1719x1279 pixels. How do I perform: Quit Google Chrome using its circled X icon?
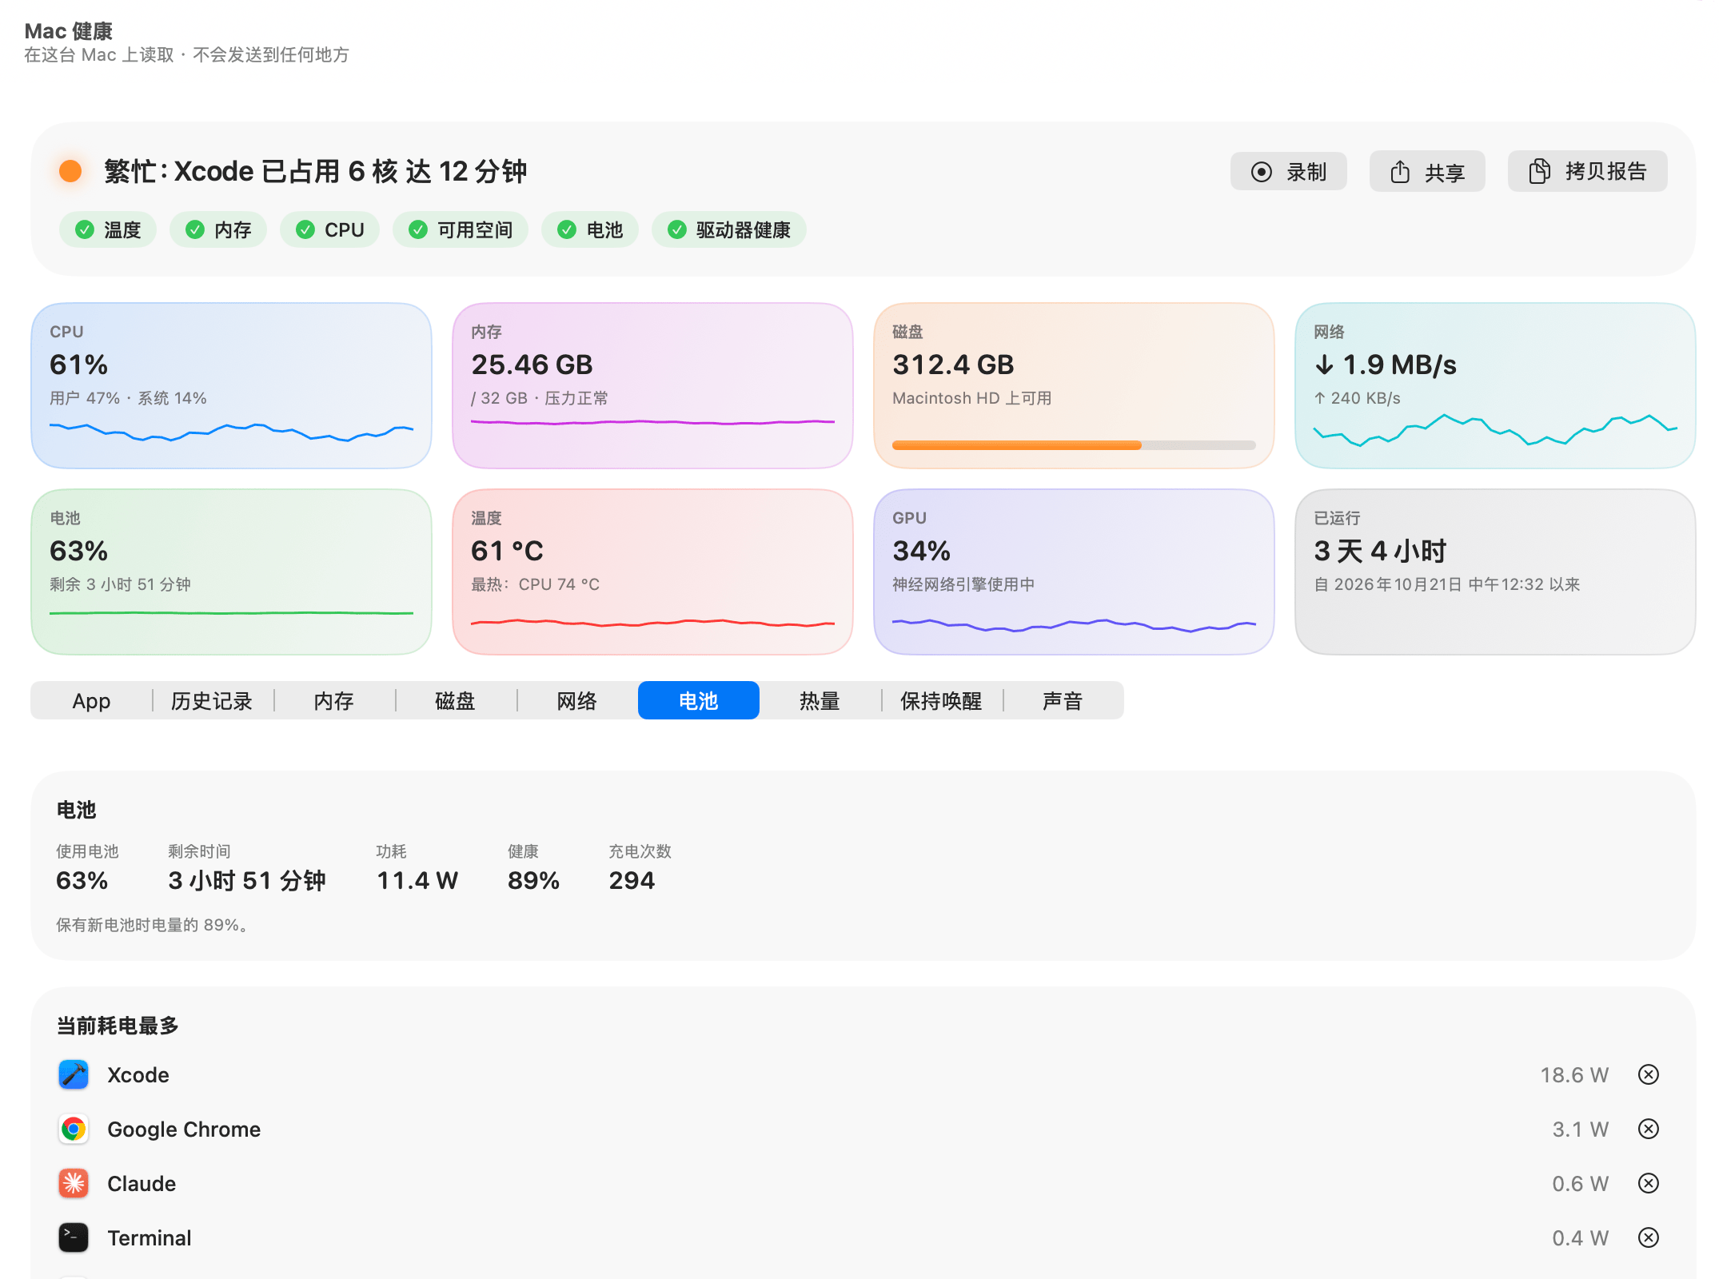pyautogui.click(x=1648, y=1129)
